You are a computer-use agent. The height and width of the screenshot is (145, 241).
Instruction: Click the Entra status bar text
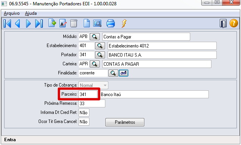[x=10, y=140]
